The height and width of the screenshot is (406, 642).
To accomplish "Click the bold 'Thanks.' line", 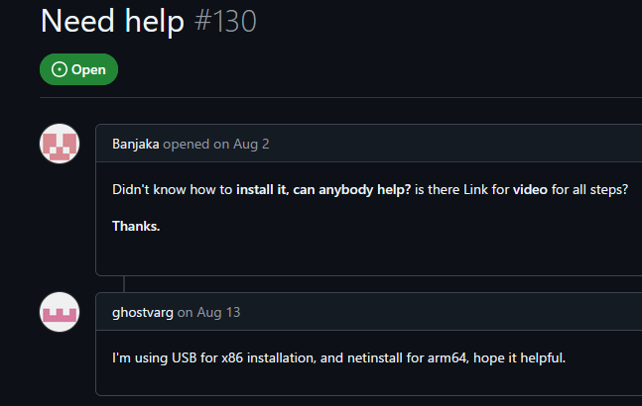I will (136, 226).
